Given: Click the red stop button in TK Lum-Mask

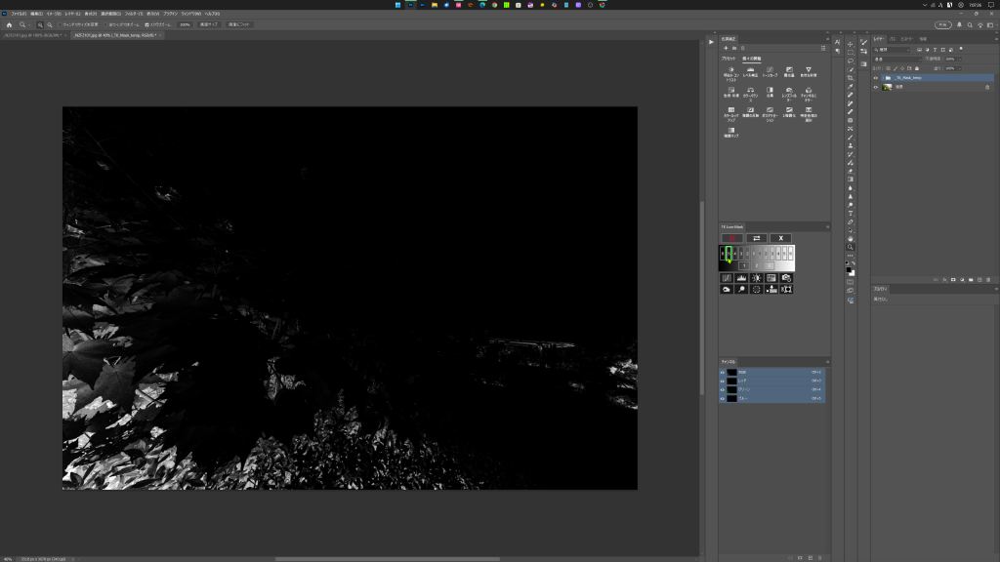Looking at the screenshot, I should point(731,238).
